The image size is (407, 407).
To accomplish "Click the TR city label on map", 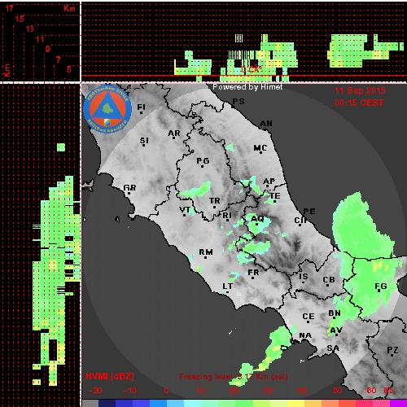I will click(215, 201).
